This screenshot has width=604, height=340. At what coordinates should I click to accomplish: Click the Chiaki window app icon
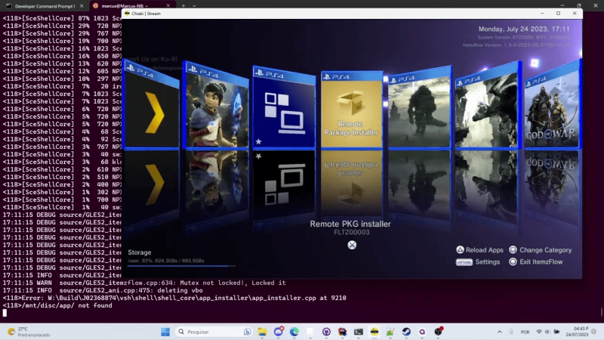[127, 13]
